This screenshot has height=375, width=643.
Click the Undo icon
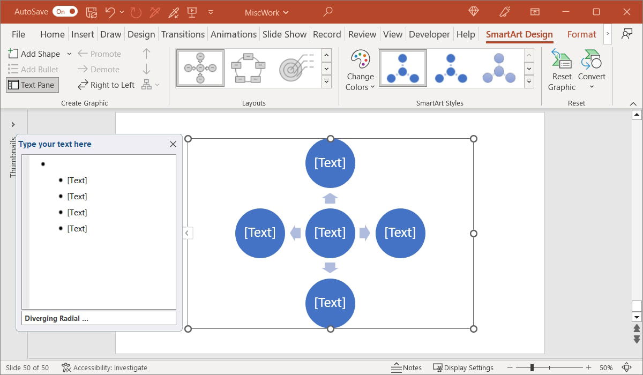coord(109,11)
